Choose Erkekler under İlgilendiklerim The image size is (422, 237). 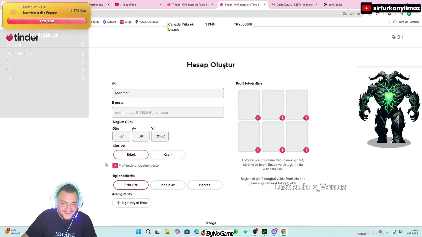[131, 185]
